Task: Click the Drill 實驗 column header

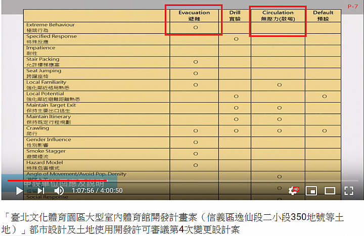Action: [235, 16]
